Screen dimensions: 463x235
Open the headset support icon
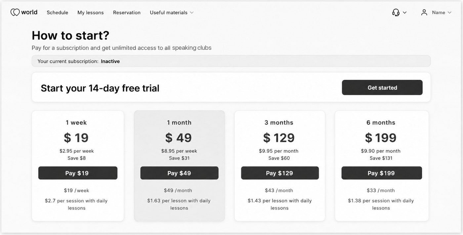pos(396,13)
